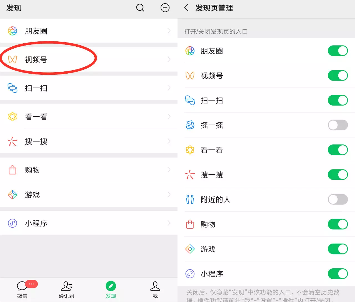
Task: Tap Channels butterfly icon in Discover list
Action: (12, 59)
